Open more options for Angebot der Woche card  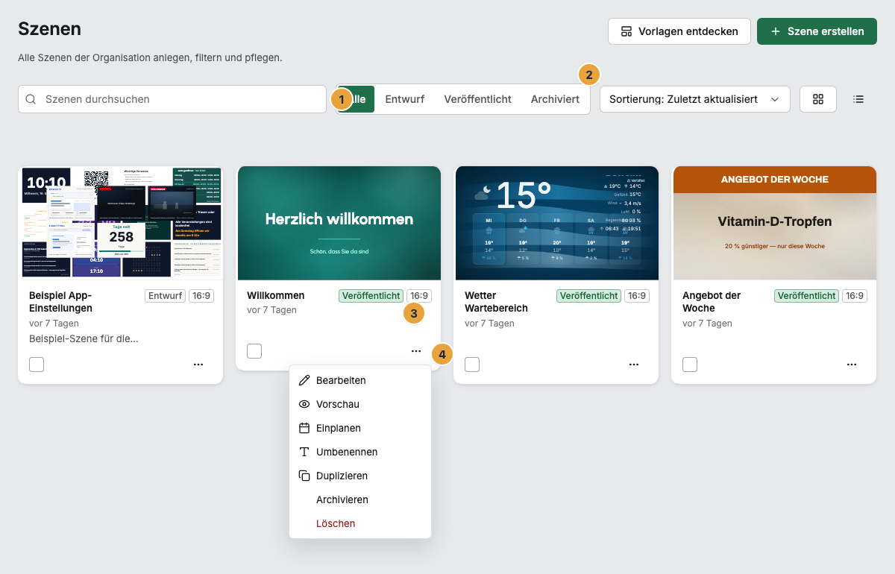click(852, 365)
